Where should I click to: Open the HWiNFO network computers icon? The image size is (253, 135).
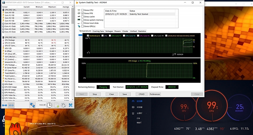point(32,105)
